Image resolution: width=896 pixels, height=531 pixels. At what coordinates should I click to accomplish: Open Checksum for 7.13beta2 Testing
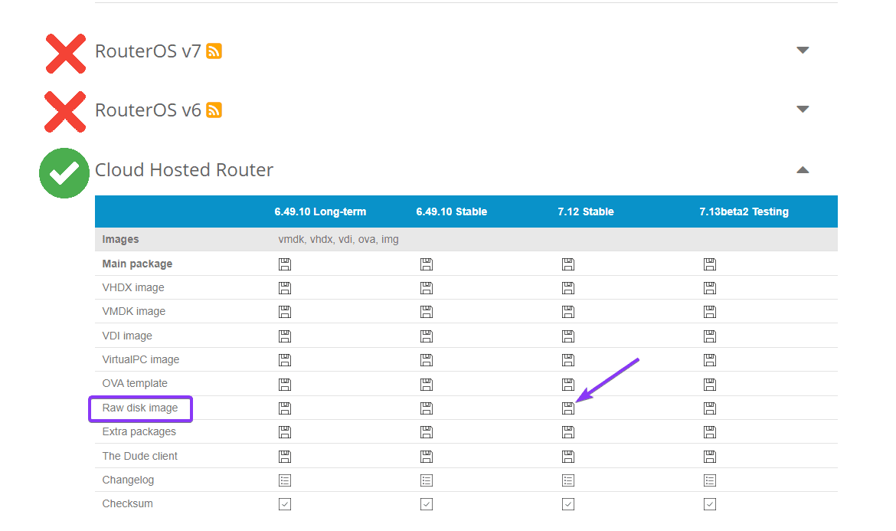click(710, 504)
